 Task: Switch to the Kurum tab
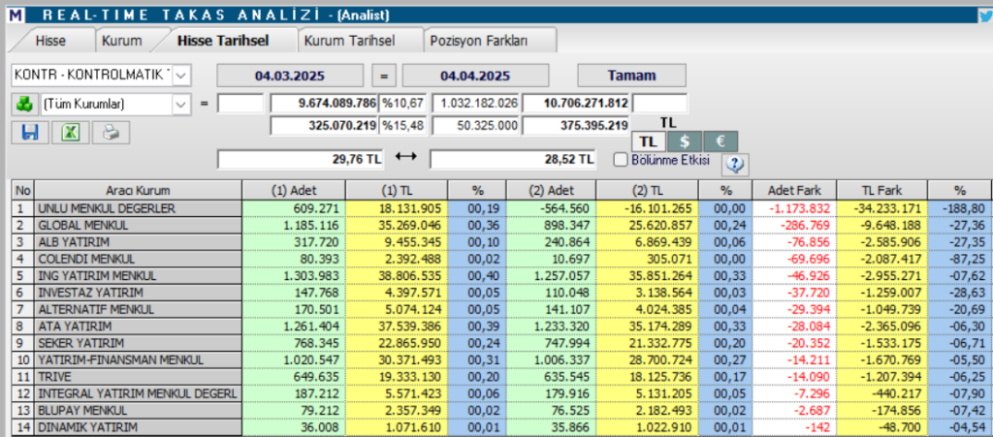121,41
